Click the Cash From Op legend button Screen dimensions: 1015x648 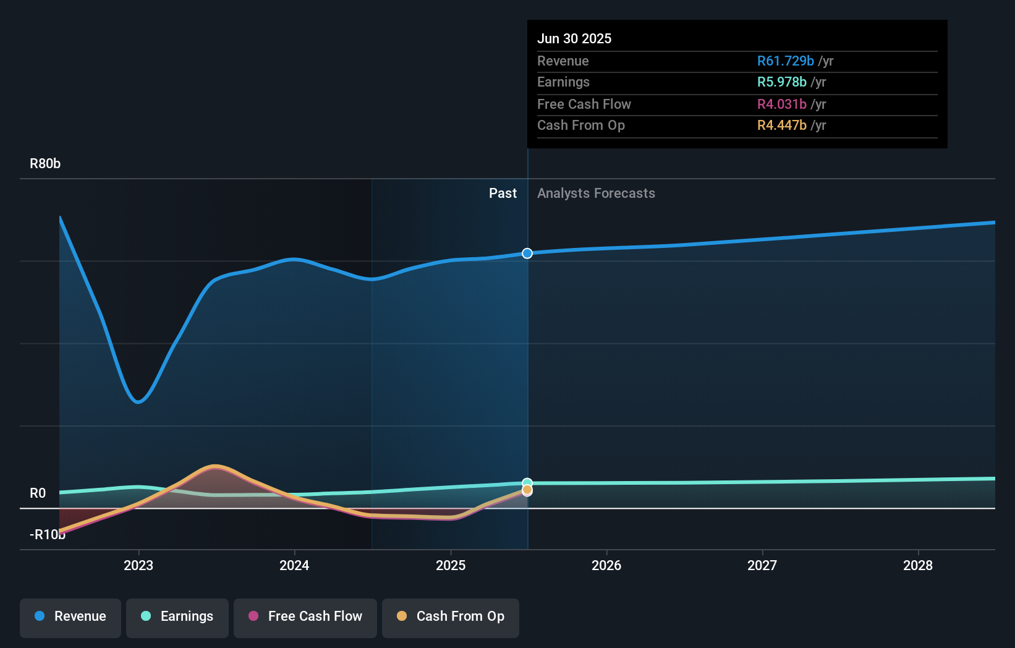(x=451, y=616)
